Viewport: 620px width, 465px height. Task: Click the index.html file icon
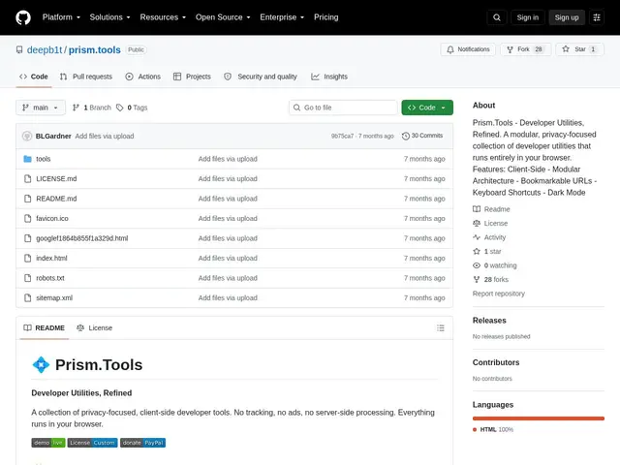pos(27,259)
